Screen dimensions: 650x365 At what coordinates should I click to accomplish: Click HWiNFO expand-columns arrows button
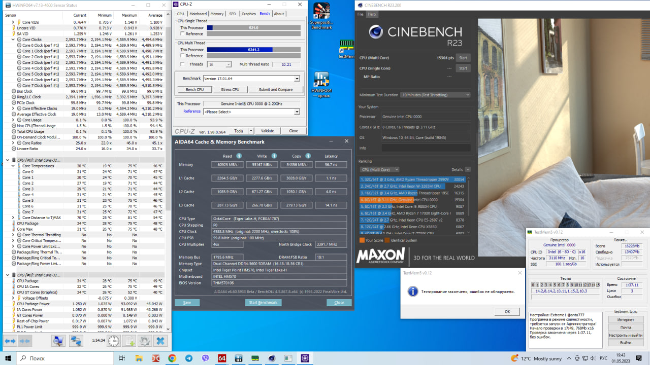11,341
